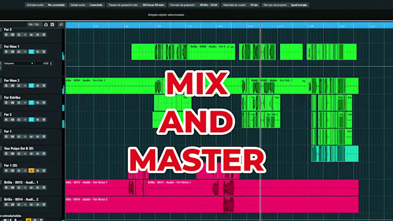The image size is (393, 221).
Task: Select the Vox Pulpo Est B (D) track name
Action: tap(18, 148)
